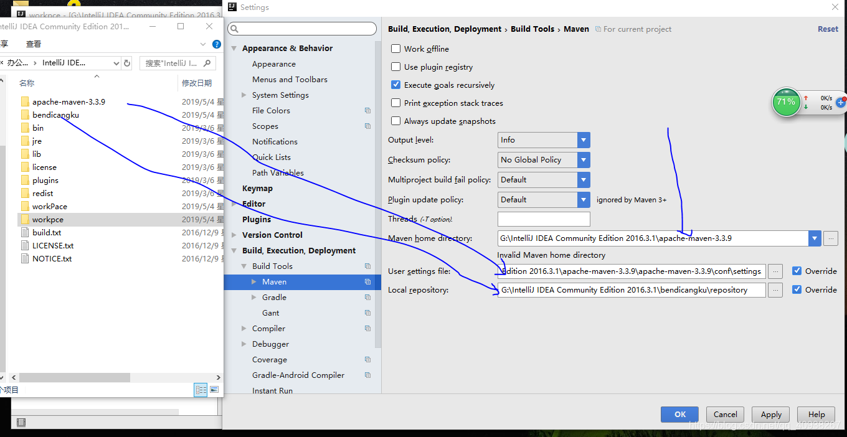Uncheck Execute goals recursively
Screen dimensions: 847x437
(395, 85)
